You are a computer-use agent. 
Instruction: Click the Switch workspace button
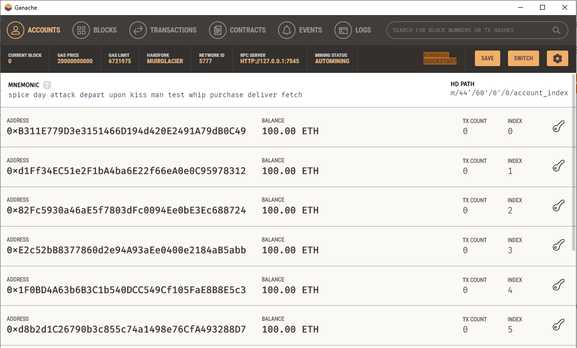pyautogui.click(x=523, y=58)
